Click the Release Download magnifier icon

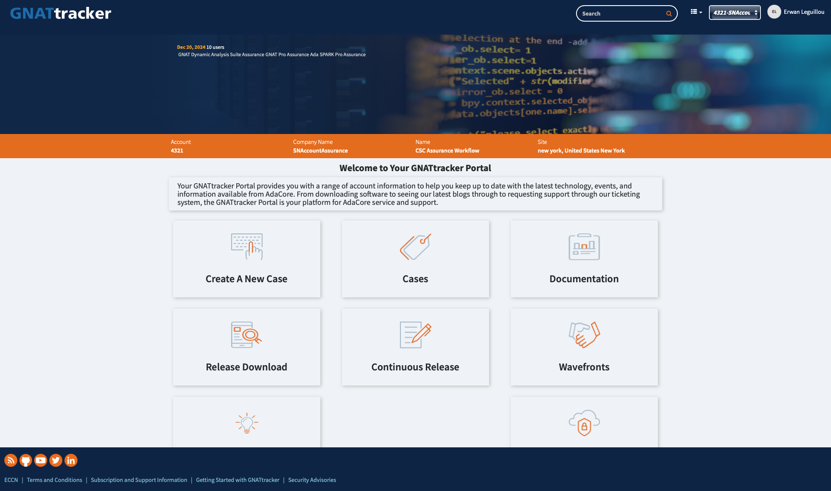(x=247, y=335)
